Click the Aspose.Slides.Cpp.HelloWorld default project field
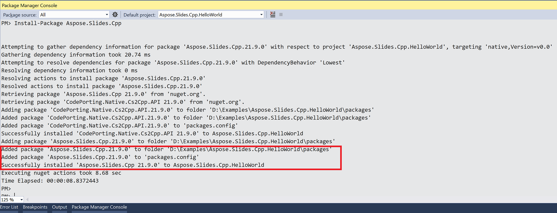Image resolution: width=557 pixels, height=213 pixels. 211,14
